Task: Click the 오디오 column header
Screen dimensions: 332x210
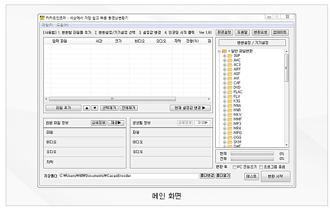Action: (x=161, y=41)
